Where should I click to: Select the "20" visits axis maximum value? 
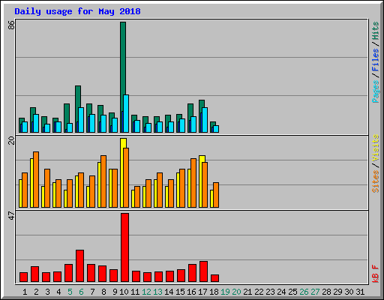(x=11, y=141)
